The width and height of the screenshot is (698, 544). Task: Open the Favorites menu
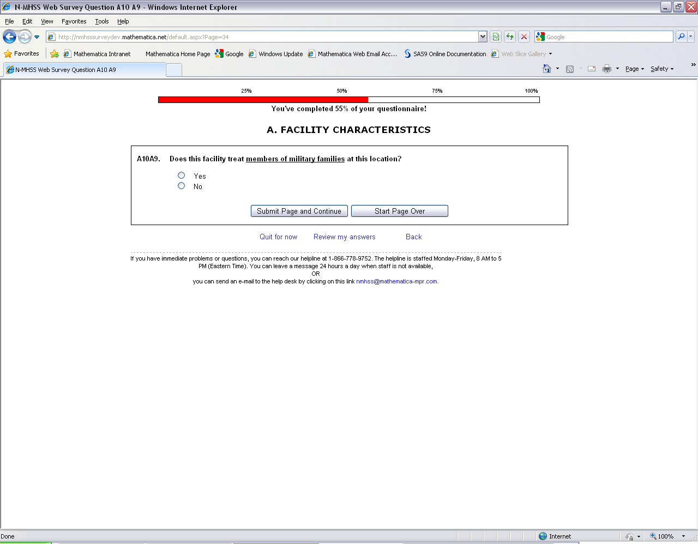pyautogui.click(x=74, y=21)
